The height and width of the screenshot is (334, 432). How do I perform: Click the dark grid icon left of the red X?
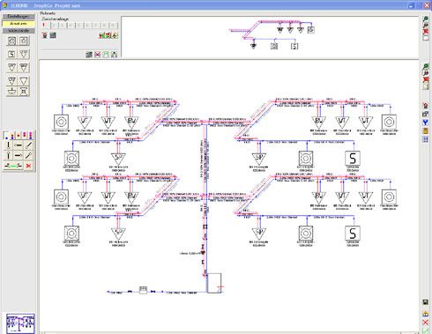tap(89, 55)
